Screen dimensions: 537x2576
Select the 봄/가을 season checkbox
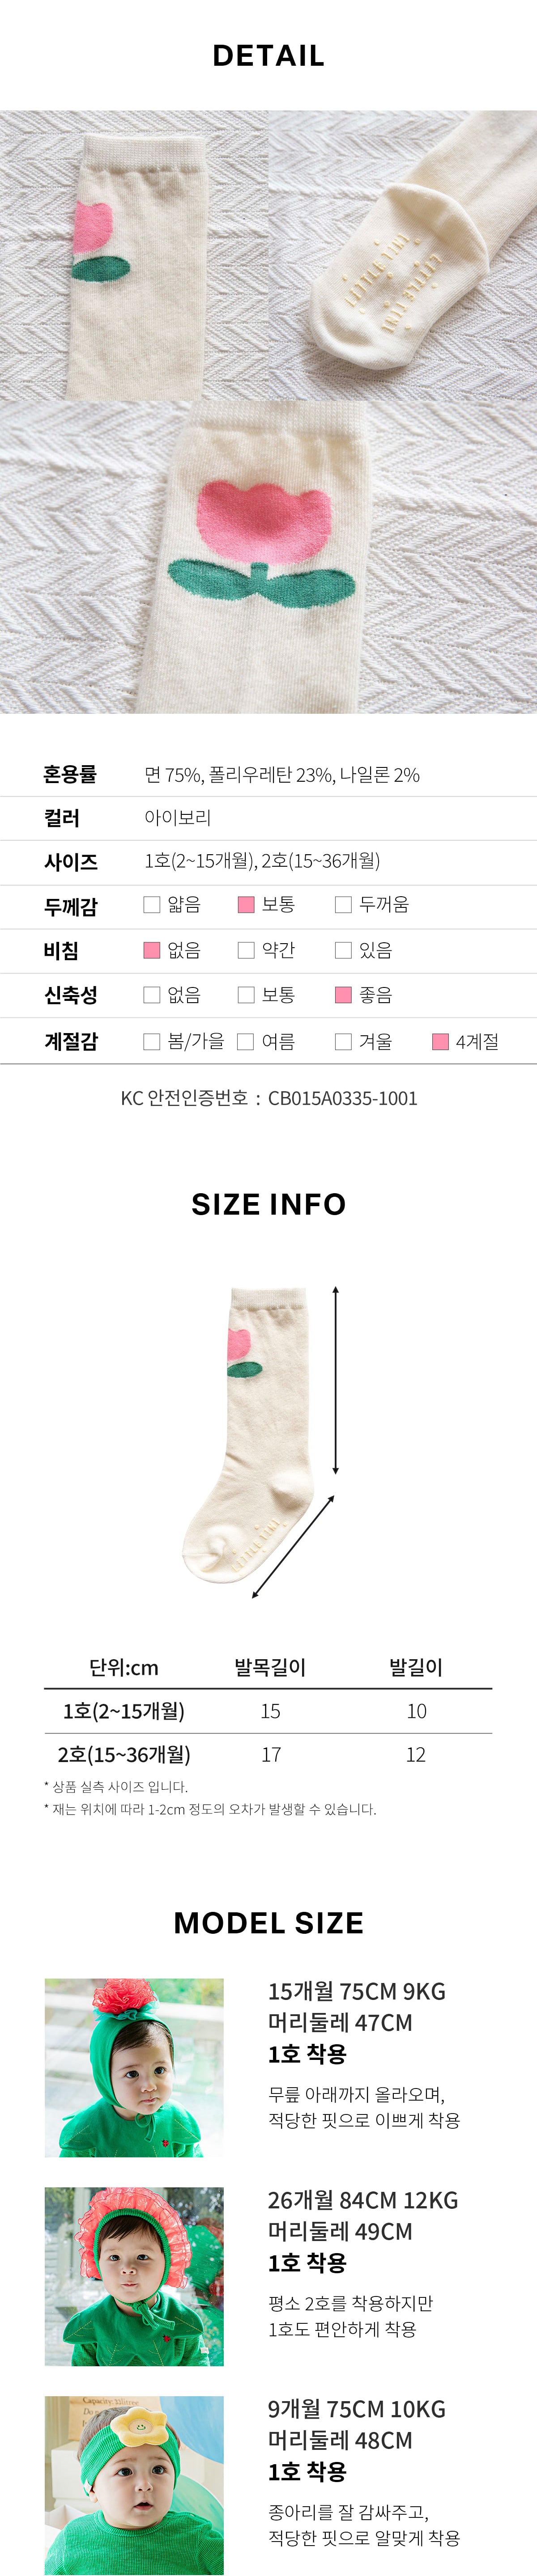[152, 1042]
